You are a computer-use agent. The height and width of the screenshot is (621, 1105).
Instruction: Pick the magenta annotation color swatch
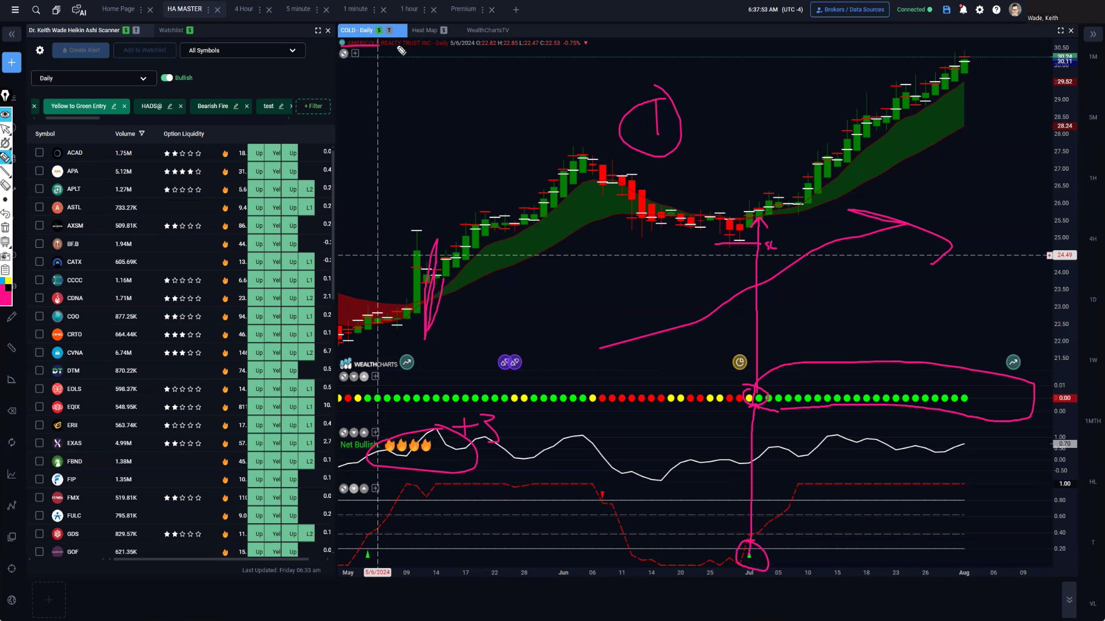pyautogui.click(x=6, y=298)
